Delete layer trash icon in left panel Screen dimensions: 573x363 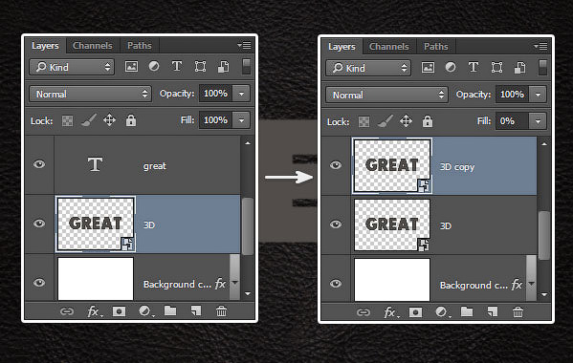pyautogui.click(x=221, y=311)
